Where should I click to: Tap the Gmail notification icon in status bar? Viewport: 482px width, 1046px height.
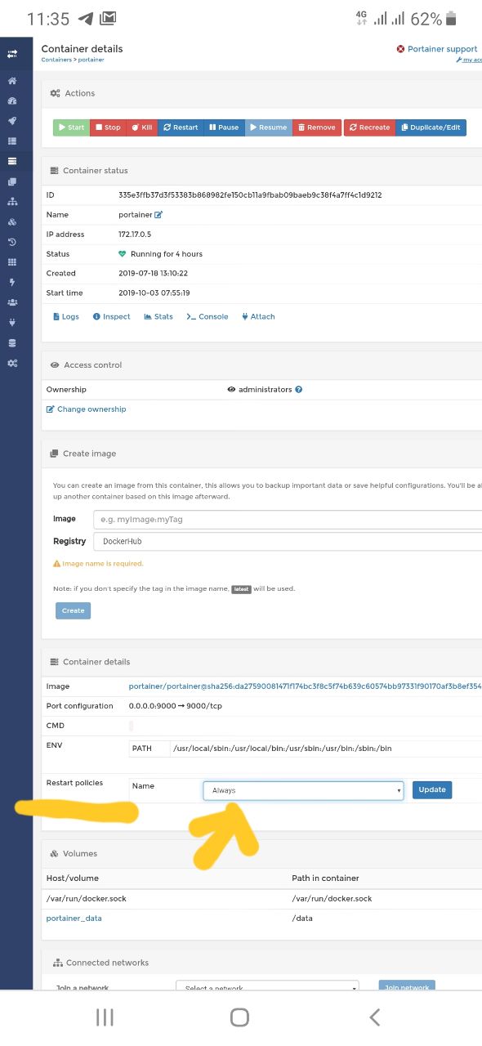coord(108,19)
